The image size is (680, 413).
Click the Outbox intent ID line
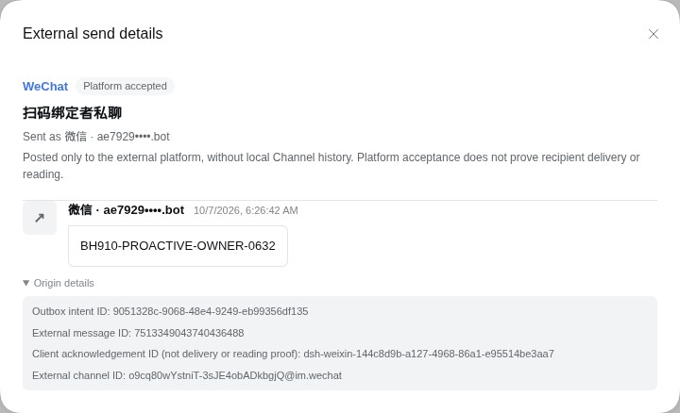[170, 311]
